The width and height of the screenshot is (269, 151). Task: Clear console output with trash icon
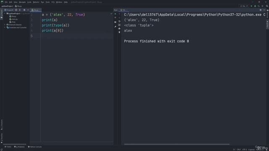[x=119, y=32]
